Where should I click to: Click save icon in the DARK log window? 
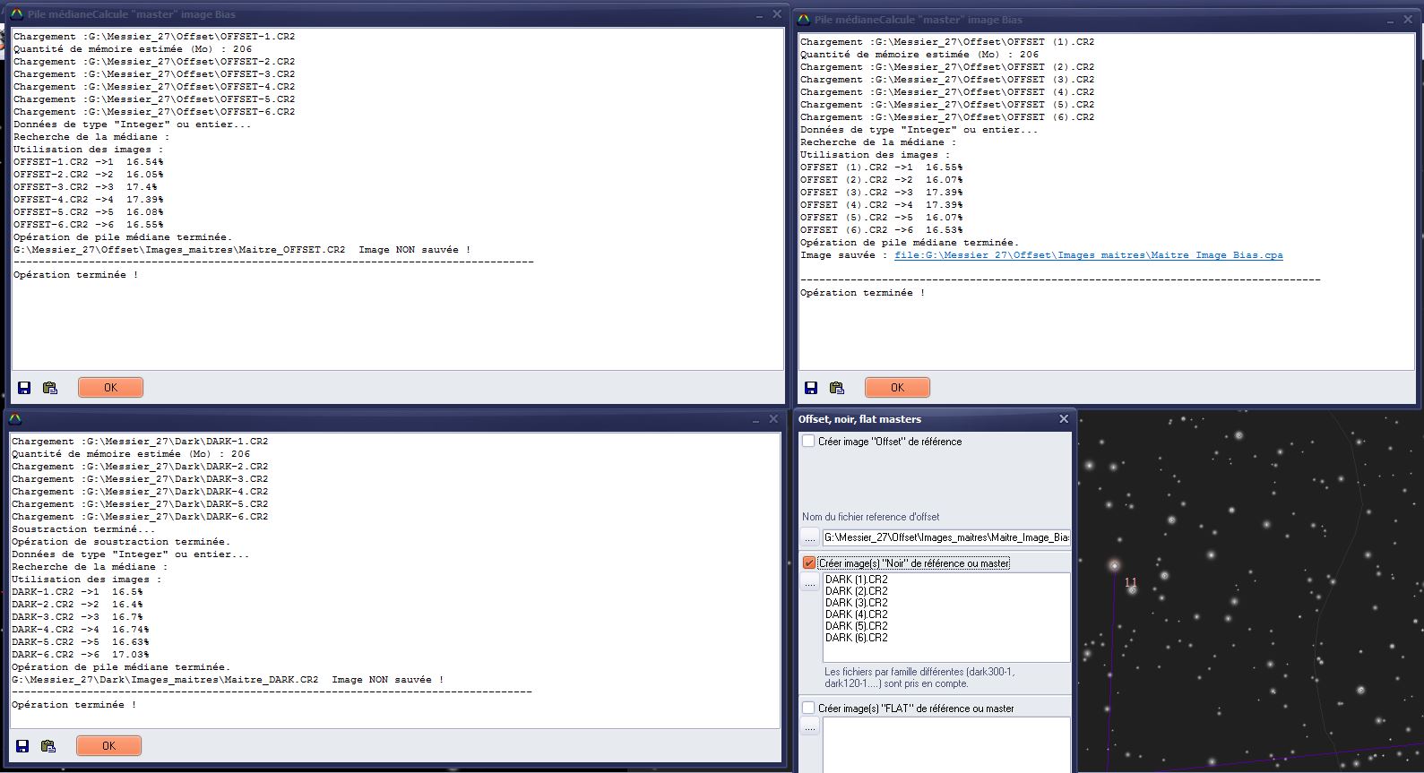click(22, 746)
